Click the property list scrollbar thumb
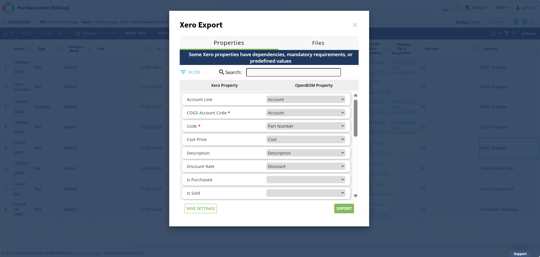 click(x=355, y=118)
